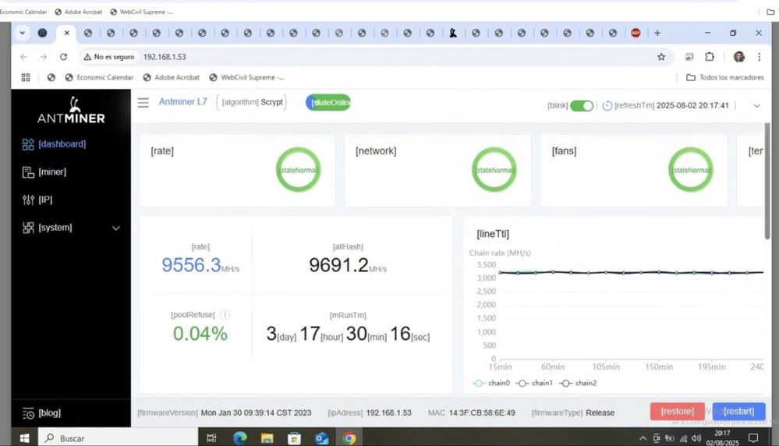Open the tab search dropdown arrow

[x=23, y=33]
